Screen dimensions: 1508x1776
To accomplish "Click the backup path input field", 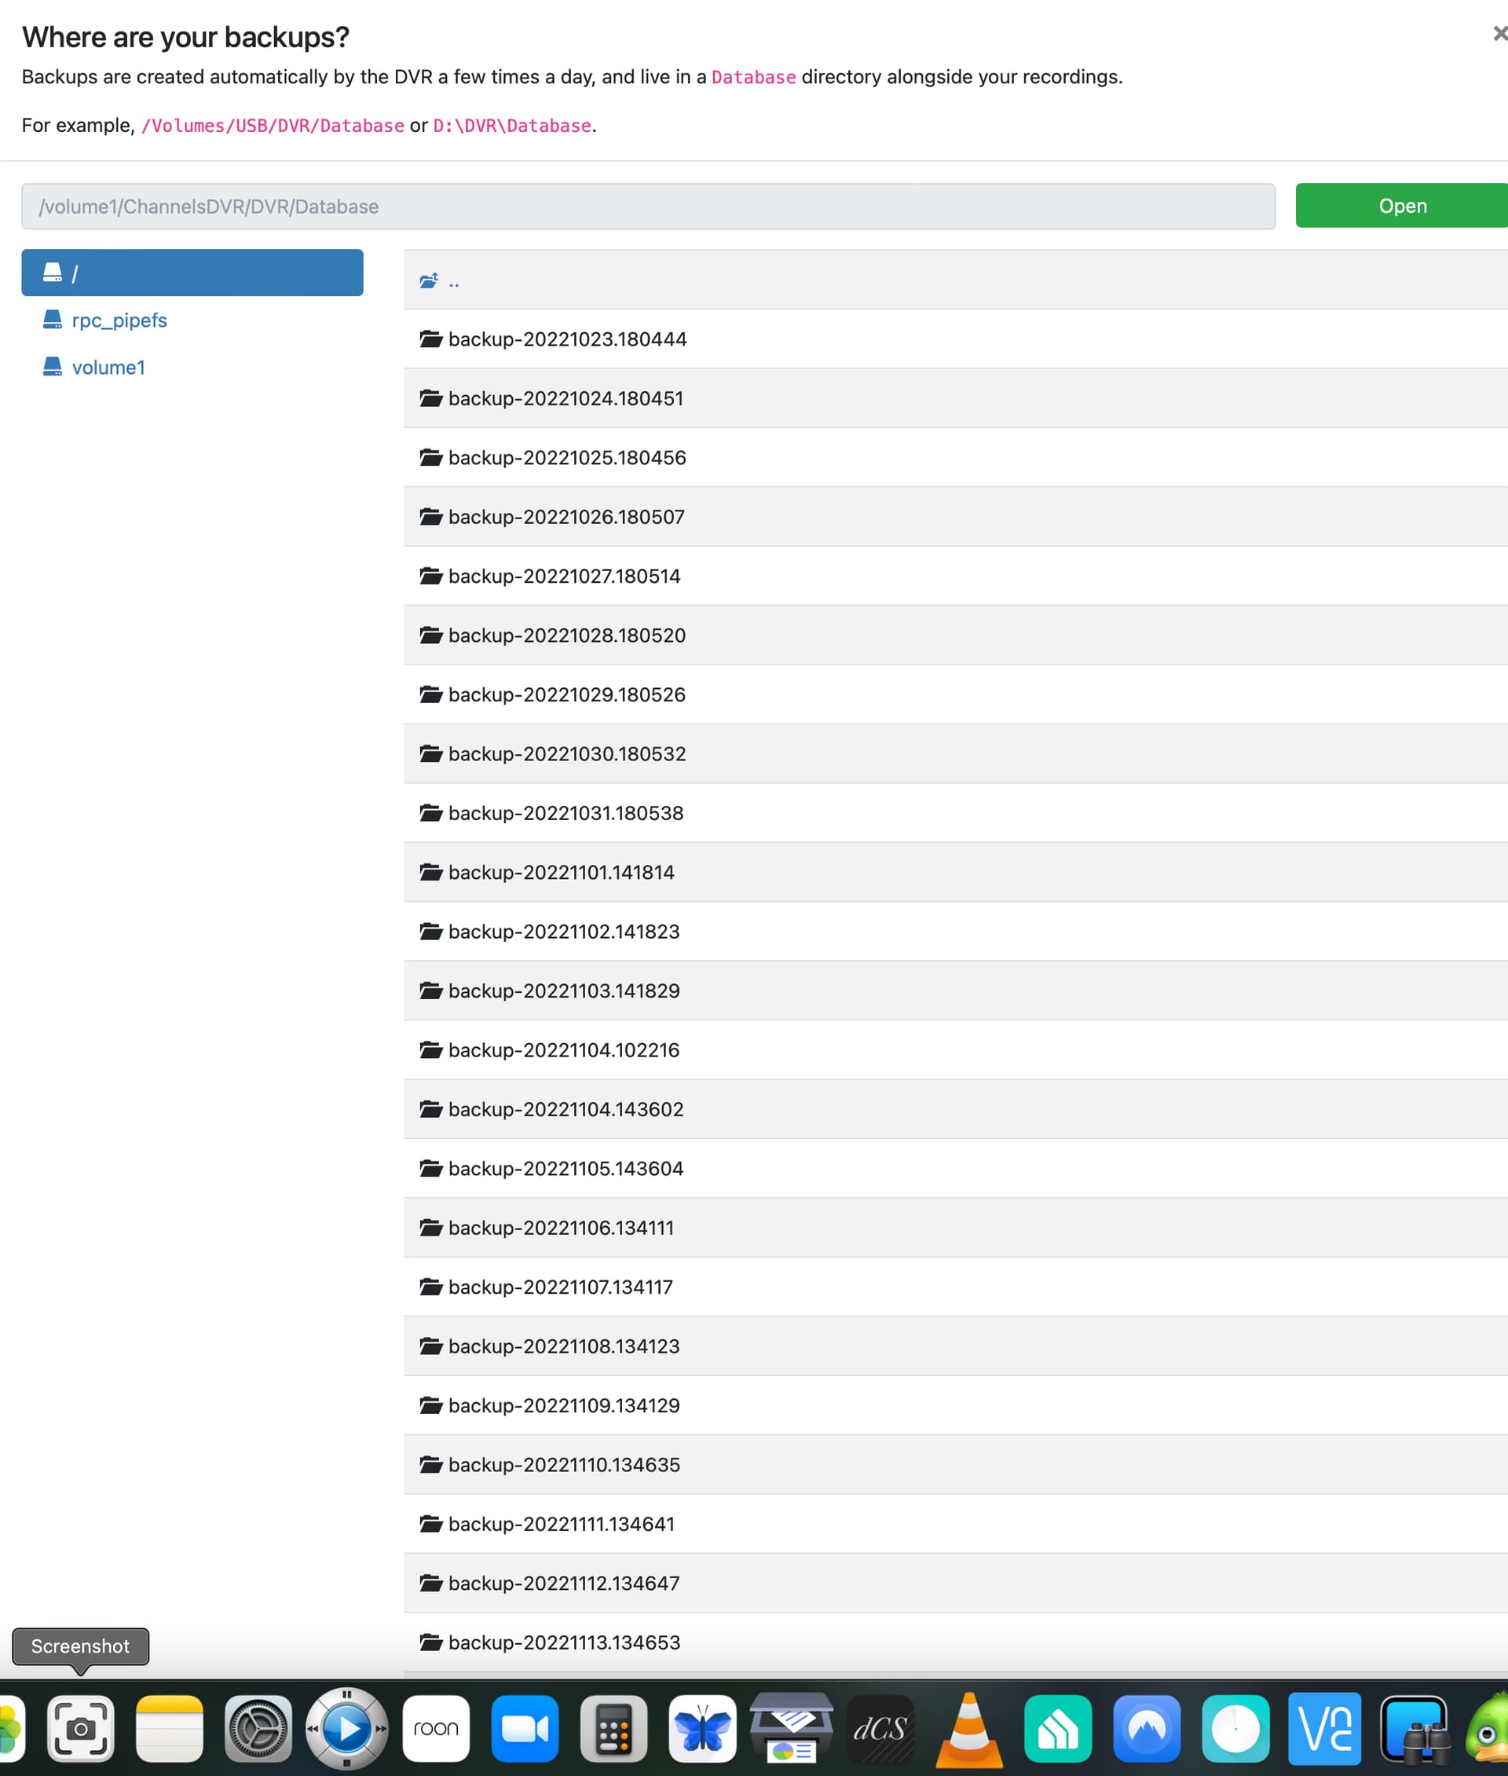I will 647,206.
